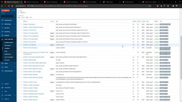Open the Windows: Memory utilization item link
Image resolution: width=182 pixels, height=102 pixels.
(30, 75)
